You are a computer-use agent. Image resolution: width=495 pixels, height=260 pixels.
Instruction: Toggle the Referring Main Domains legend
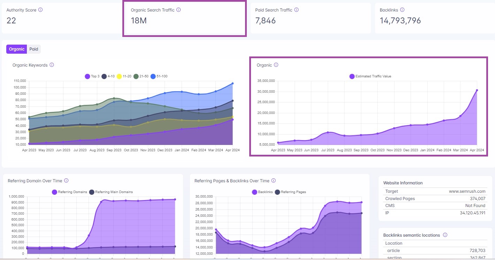(111, 192)
